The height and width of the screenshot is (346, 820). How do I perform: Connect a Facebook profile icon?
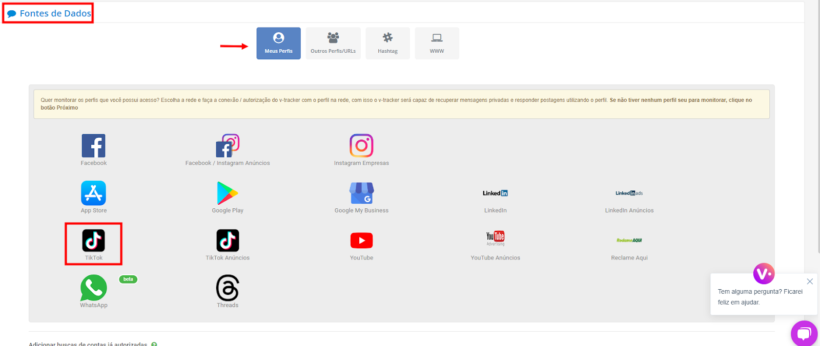click(94, 146)
